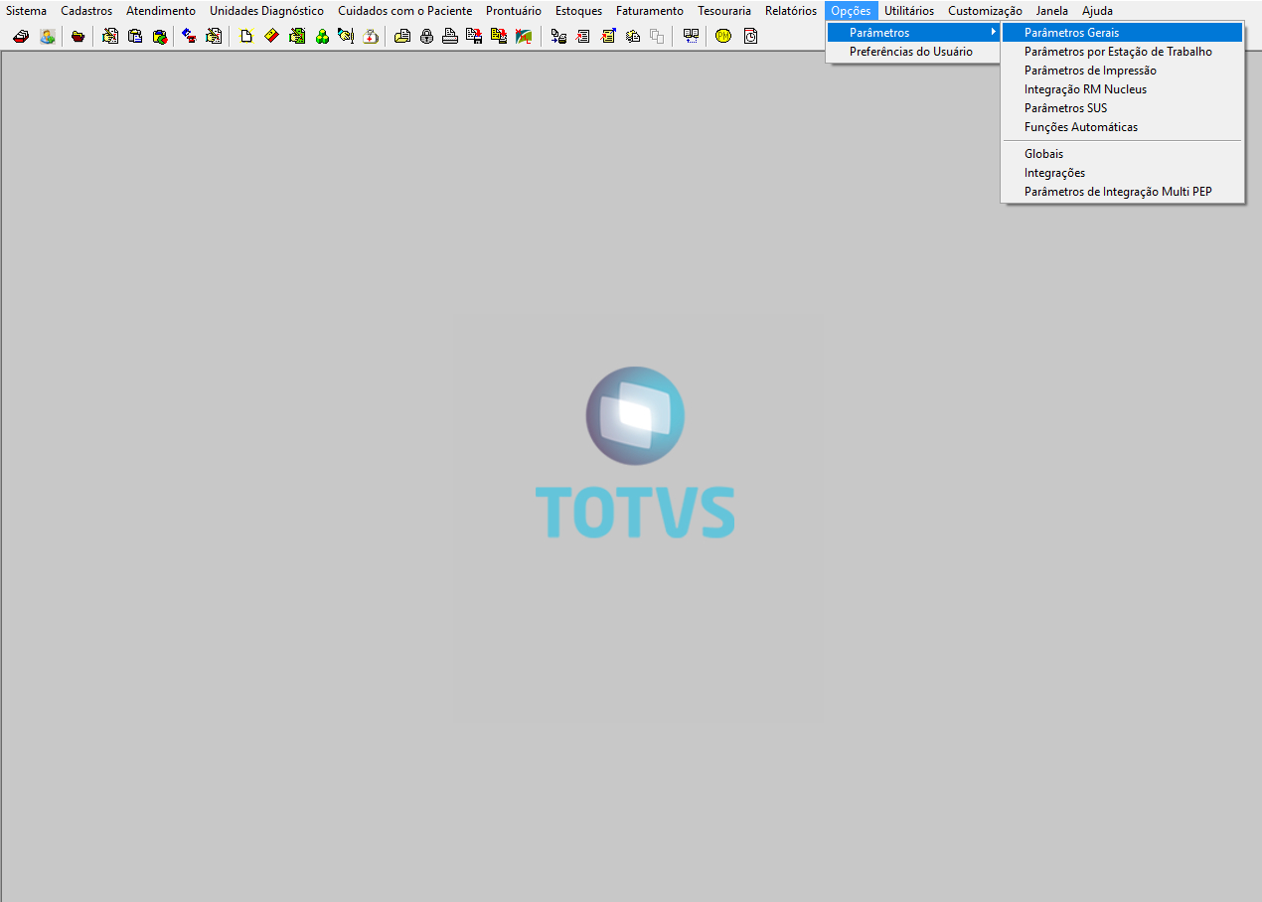Choose Integração RM Nucleus
This screenshot has height=902, width=1262.
1123,89
